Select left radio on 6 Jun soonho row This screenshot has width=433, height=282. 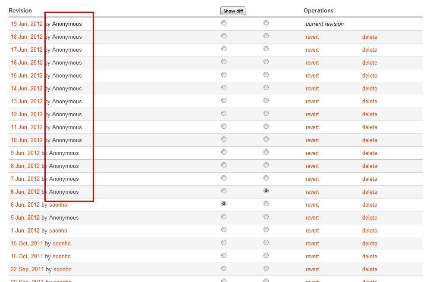[x=223, y=204]
